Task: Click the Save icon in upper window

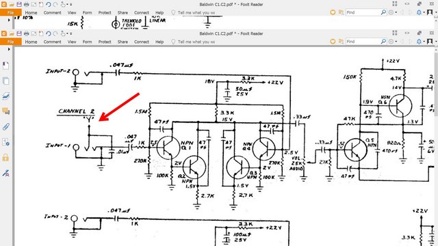Action: tap(19, 5)
